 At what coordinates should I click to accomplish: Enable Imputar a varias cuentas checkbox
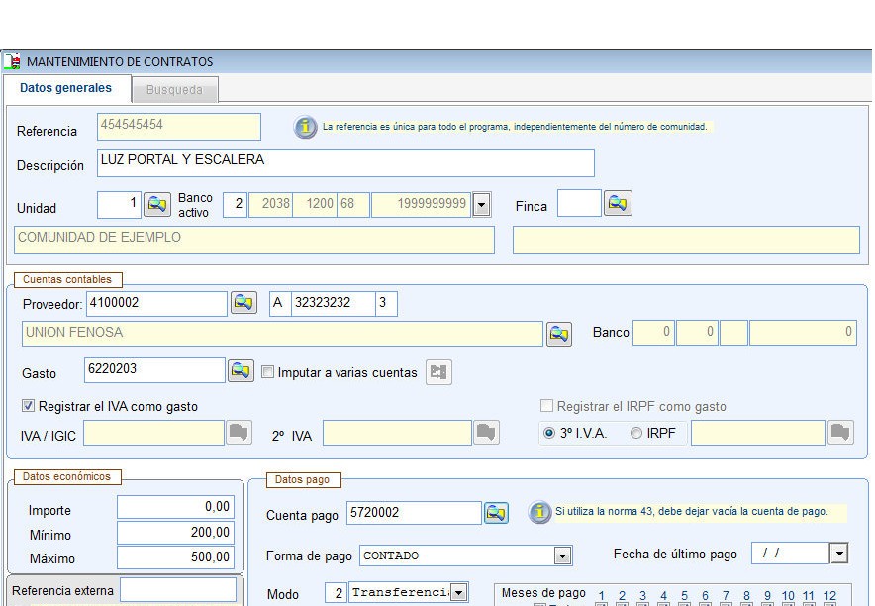click(x=268, y=373)
